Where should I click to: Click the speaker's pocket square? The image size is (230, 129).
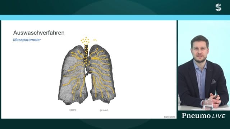pyautogui.click(x=213, y=82)
